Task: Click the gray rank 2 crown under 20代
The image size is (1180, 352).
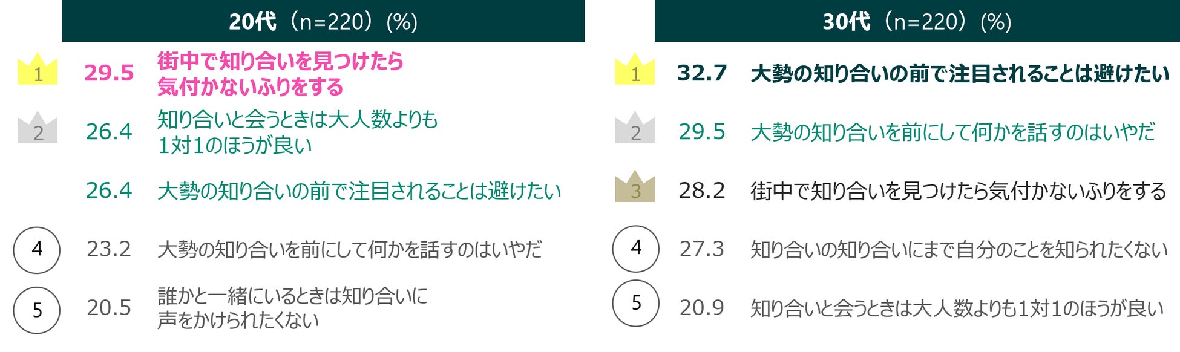Action: pyautogui.click(x=38, y=129)
